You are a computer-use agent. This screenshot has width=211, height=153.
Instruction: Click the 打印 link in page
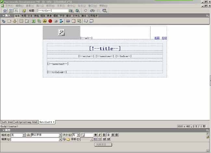pos(164,38)
